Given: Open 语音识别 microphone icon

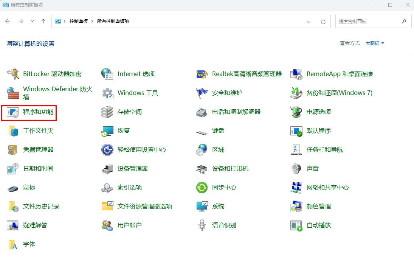Looking at the screenshot, I should coord(202,225).
